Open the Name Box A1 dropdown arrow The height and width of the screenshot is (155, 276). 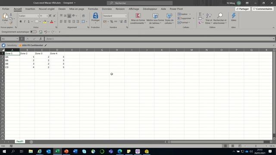tap(17, 39)
